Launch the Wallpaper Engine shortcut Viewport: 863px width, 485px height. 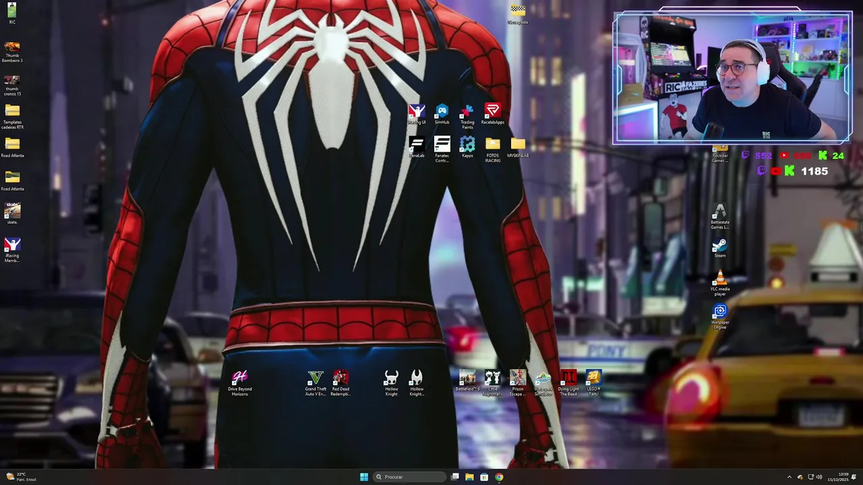(720, 317)
